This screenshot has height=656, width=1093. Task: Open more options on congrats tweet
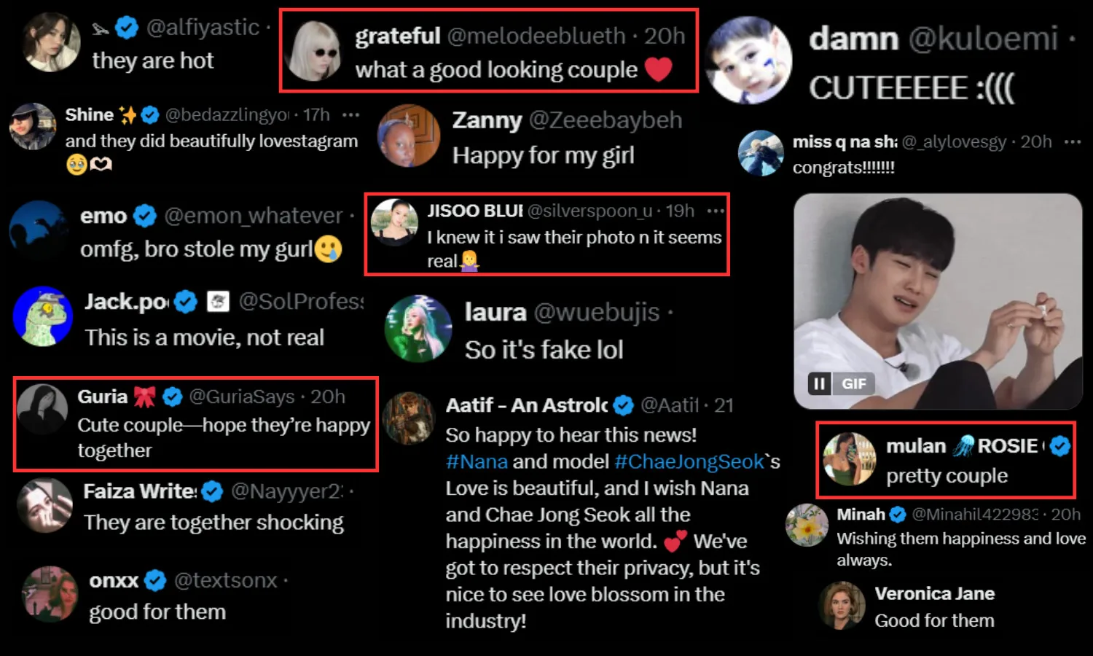pos(1072,141)
